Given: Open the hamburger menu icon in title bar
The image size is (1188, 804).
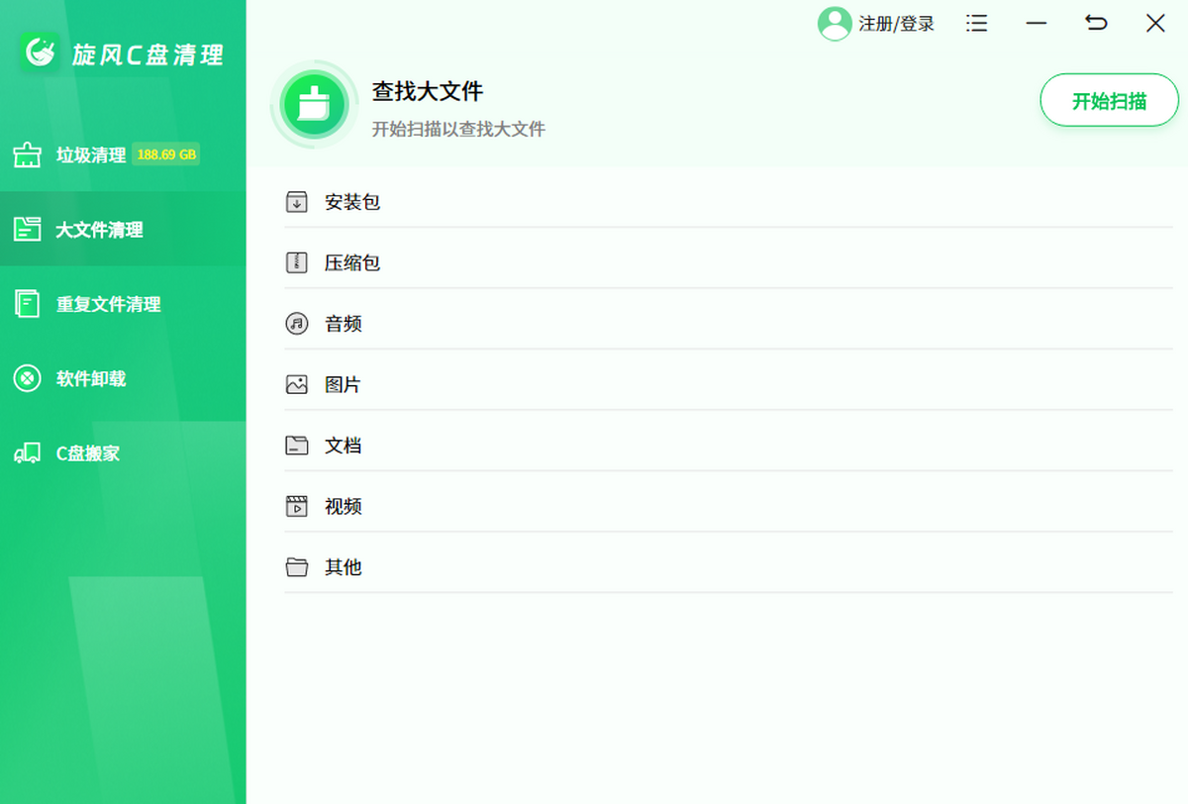Looking at the screenshot, I should pyautogui.click(x=976, y=24).
